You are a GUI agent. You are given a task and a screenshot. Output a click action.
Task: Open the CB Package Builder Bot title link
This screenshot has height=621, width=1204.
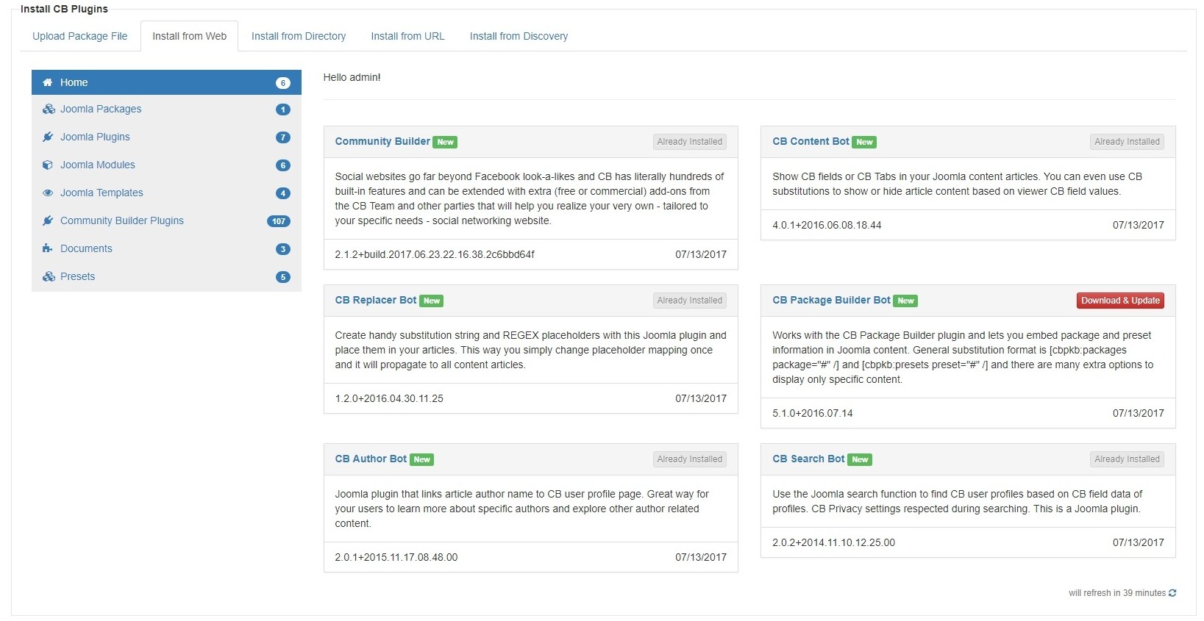(x=831, y=300)
